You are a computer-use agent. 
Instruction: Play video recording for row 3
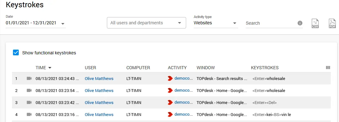[29, 103]
